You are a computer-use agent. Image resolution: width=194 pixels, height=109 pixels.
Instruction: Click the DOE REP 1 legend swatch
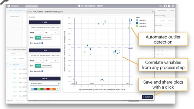coord(137,20)
